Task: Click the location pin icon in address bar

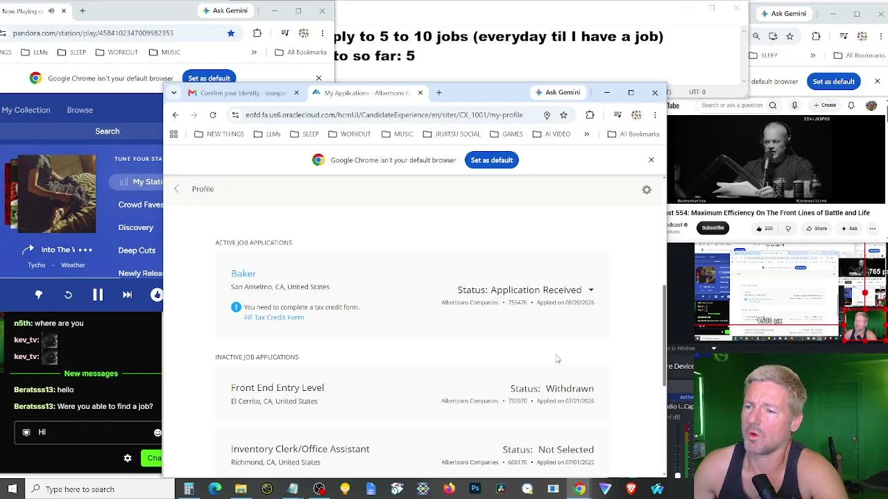Action: point(547,115)
